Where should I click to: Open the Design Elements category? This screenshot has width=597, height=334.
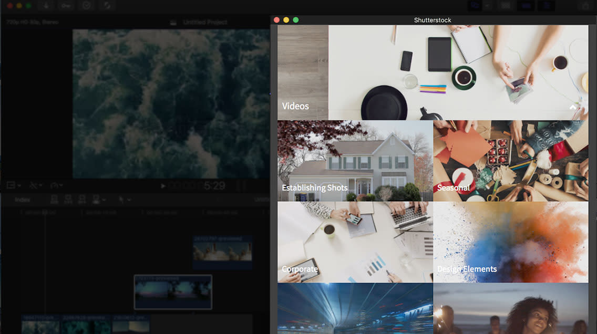(511, 241)
